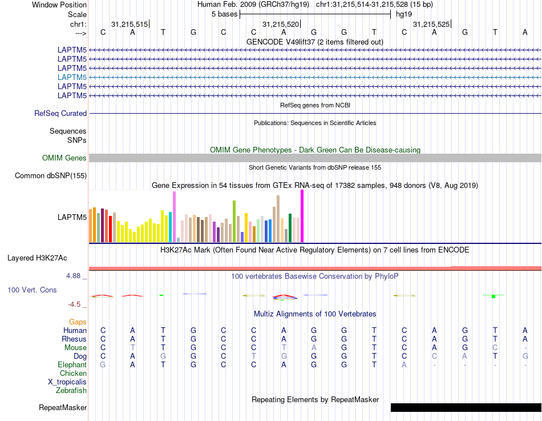The height and width of the screenshot is (421, 542).
Task: Click the OMIM Genes label
Action: (64, 158)
